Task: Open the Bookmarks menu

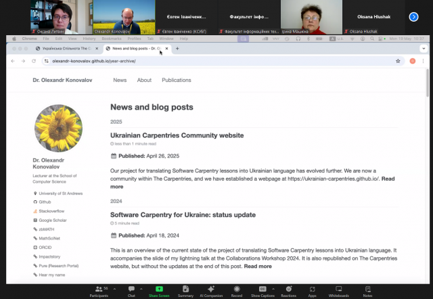Action: click(112, 39)
